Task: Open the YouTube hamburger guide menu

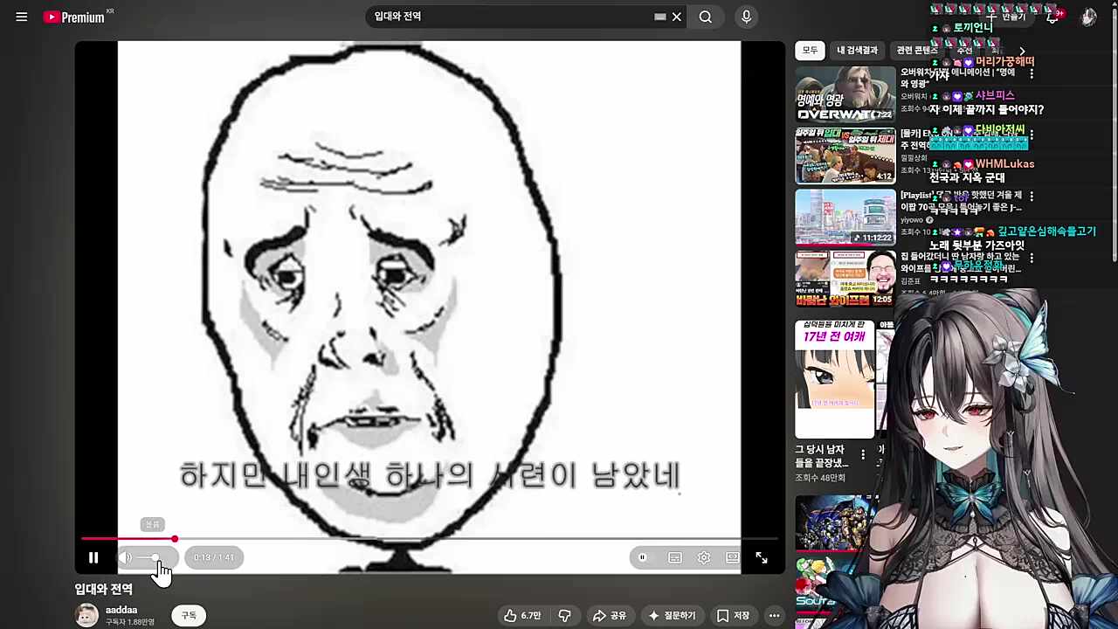Action: click(x=22, y=17)
